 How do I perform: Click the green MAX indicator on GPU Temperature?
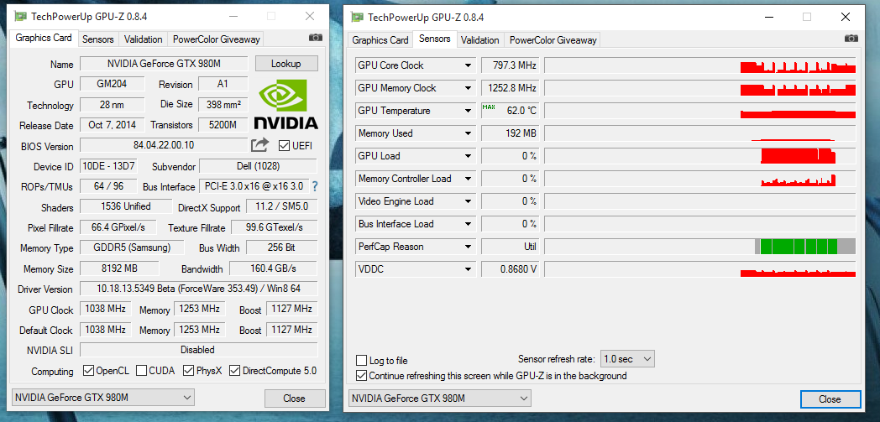click(x=488, y=107)
